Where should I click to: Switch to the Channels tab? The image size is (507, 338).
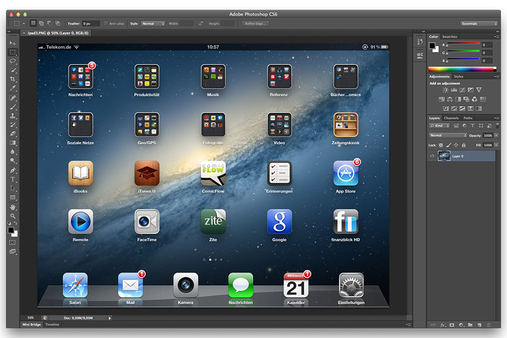tap(451, 118)
